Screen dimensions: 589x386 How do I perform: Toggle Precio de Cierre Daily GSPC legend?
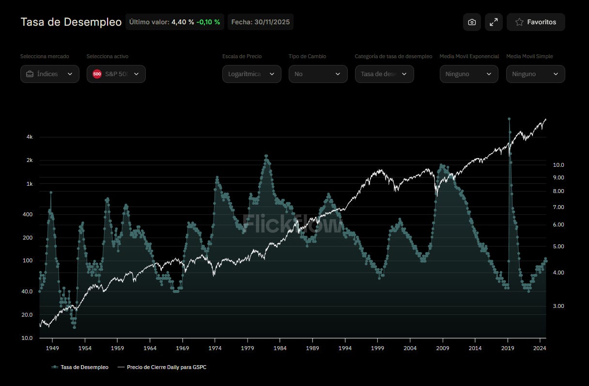[x=162, y=367]
